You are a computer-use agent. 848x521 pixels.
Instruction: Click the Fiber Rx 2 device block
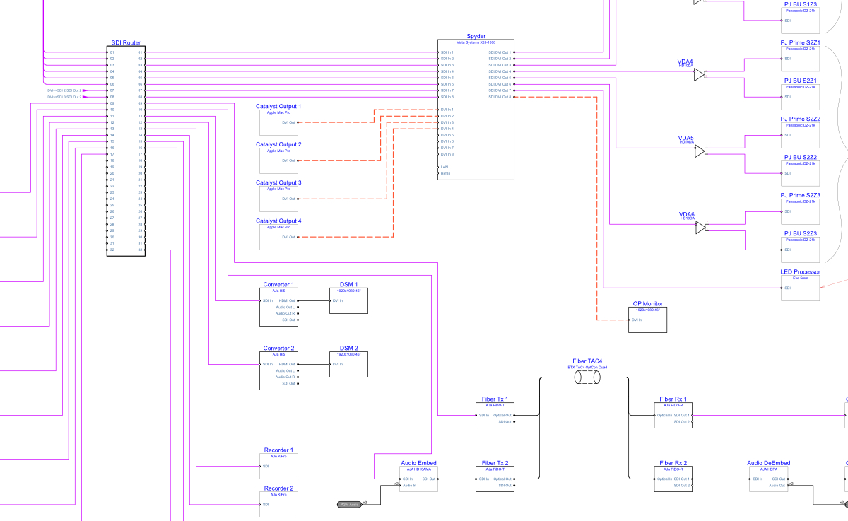(x=673, y=479)
